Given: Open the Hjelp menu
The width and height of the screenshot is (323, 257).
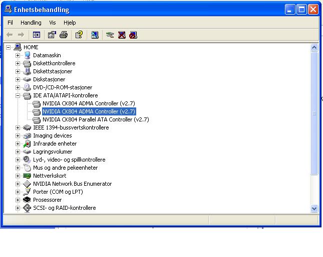Looking at the screenshot, I should tap(70, 23).
